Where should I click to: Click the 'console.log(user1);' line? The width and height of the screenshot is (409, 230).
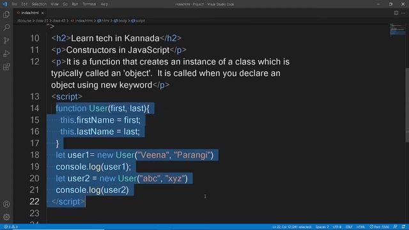point(93,167)
